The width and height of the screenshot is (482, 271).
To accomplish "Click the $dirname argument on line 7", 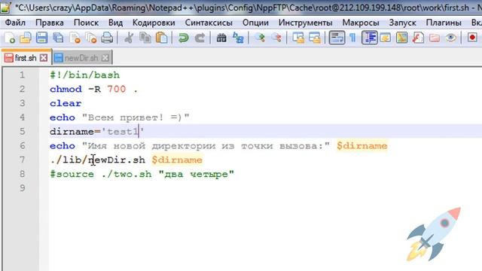I will [177, 160].
